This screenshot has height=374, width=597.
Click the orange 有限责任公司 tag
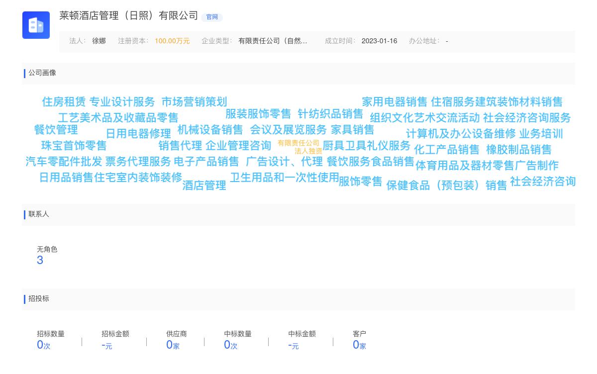pyautogui.click(x=298, y=143)
